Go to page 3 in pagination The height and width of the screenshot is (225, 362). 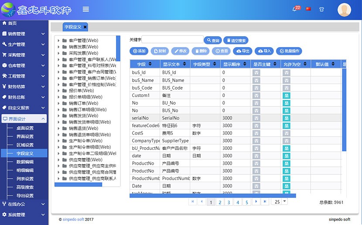(x=229, y=202)
